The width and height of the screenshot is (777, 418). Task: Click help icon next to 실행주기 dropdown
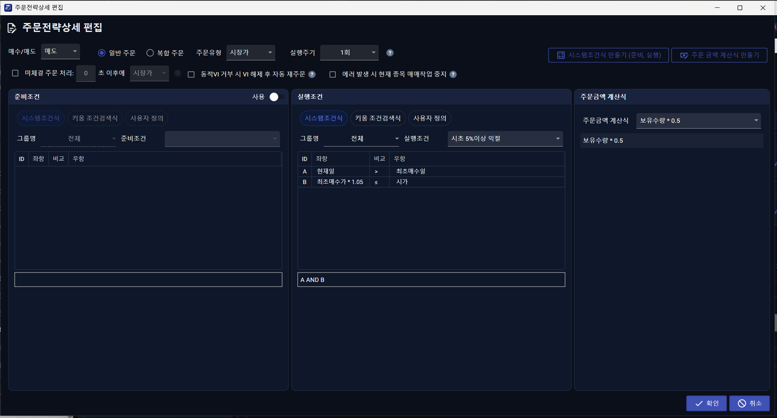tap(390, 53)
